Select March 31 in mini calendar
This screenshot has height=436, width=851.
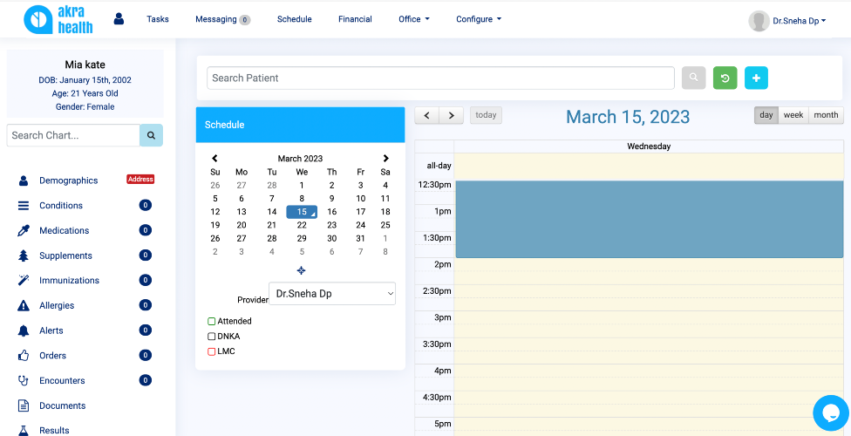coord(360,238)
